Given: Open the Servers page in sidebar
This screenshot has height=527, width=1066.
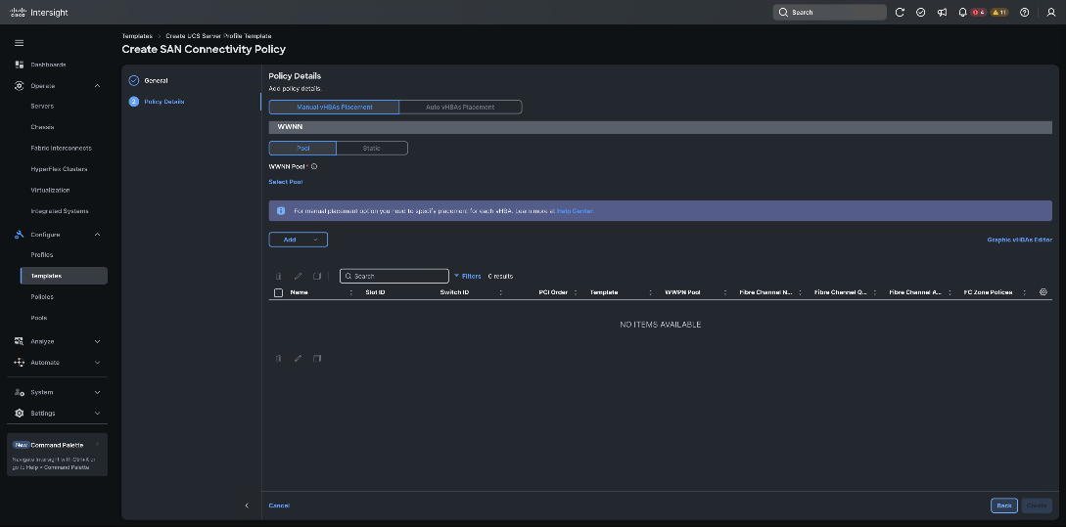Looking at the screenshot, I should tap(42, 107).
